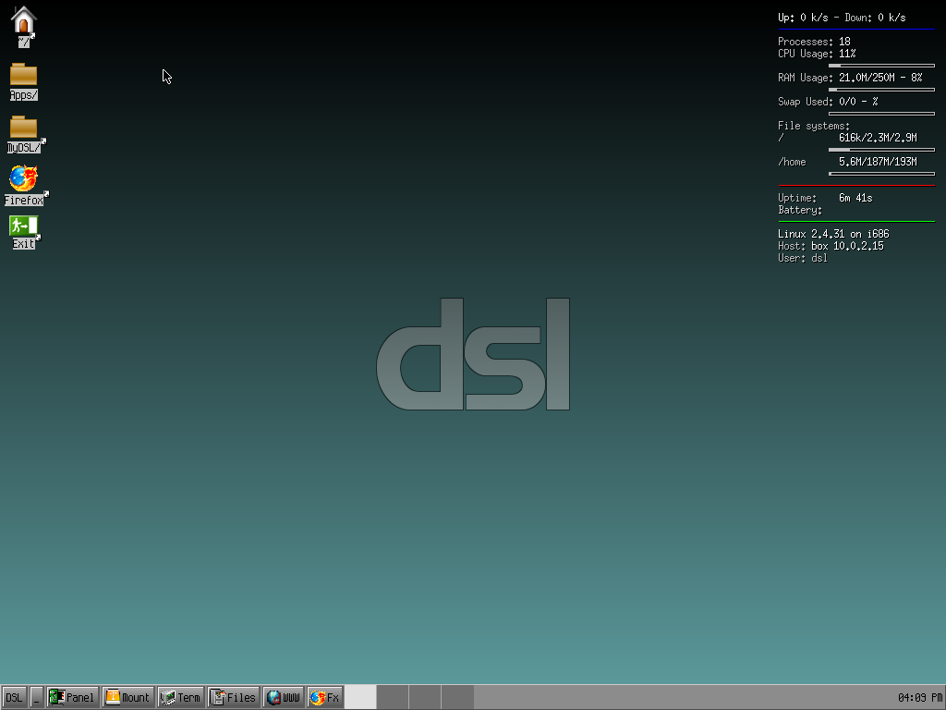Launch the WWW browser taskbar button
946x710 pixels.
click(x=284, y=697)
